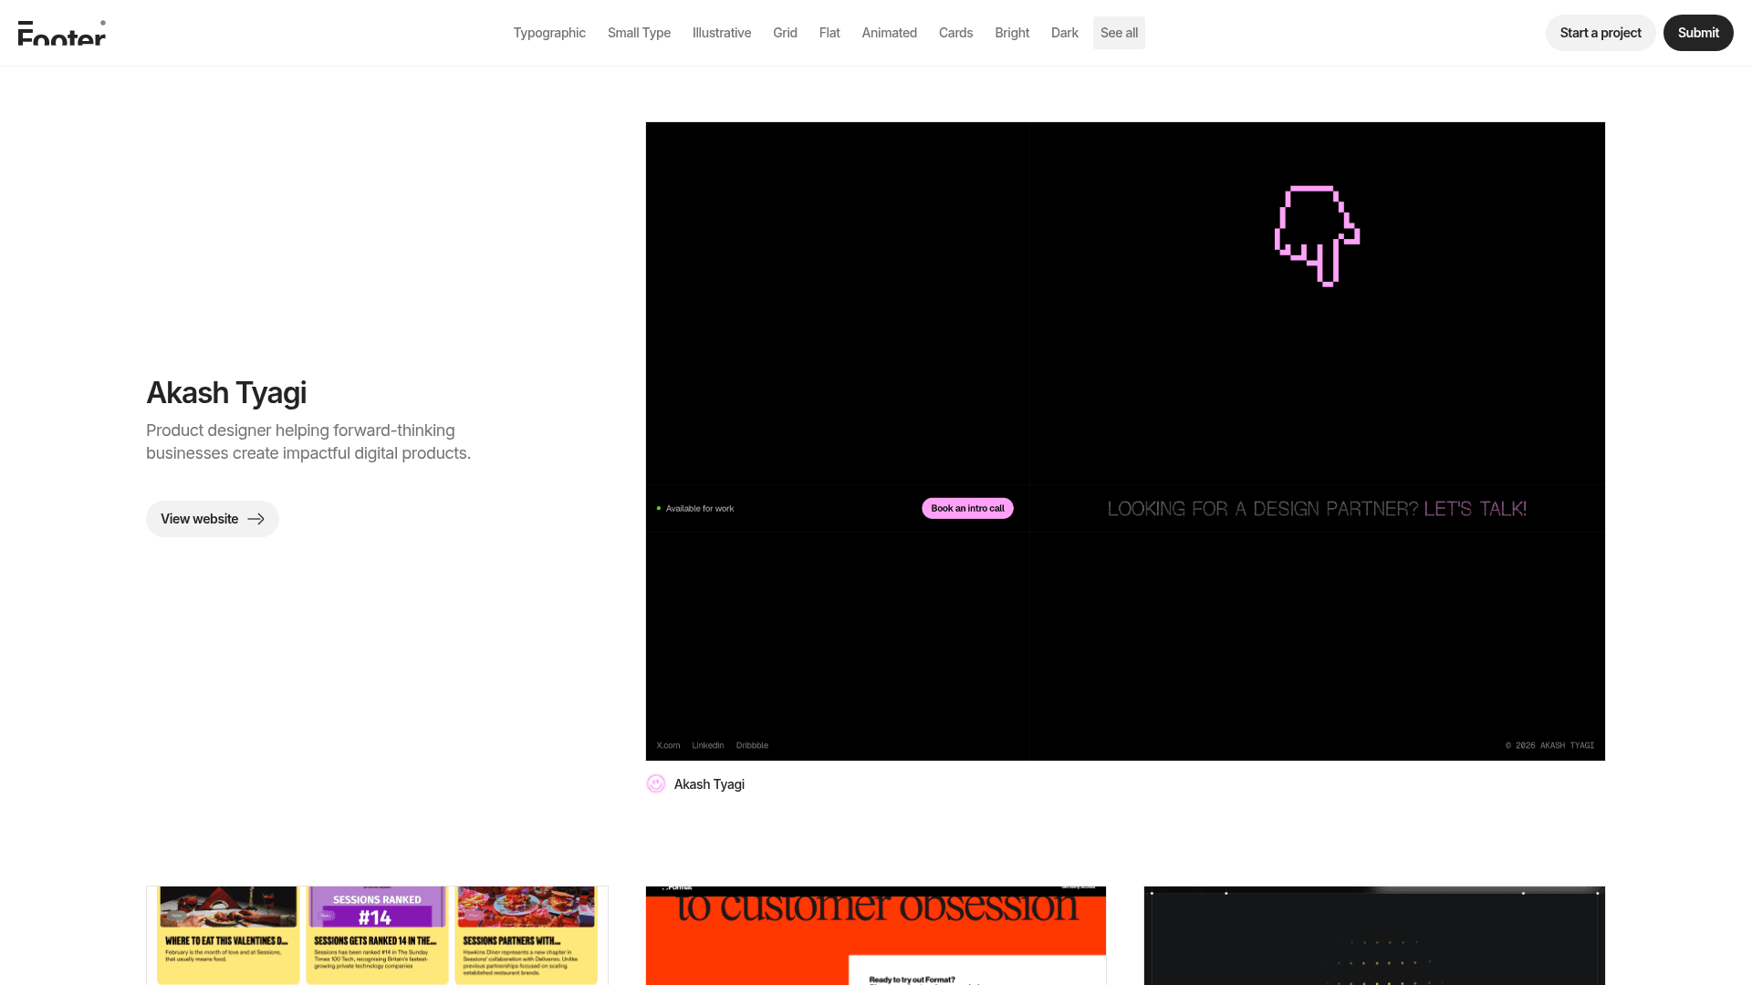Open the Cards category
This screenshot has width=1752, height=985.
click(x=955, y=33)
